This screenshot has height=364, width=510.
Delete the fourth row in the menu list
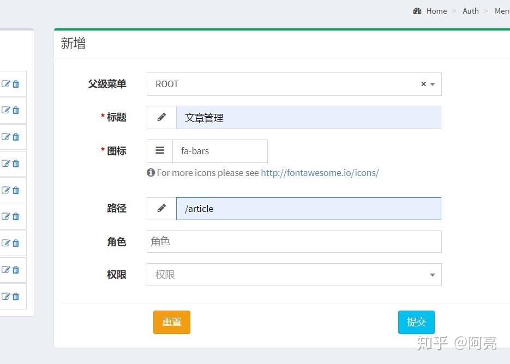point(16,163)
